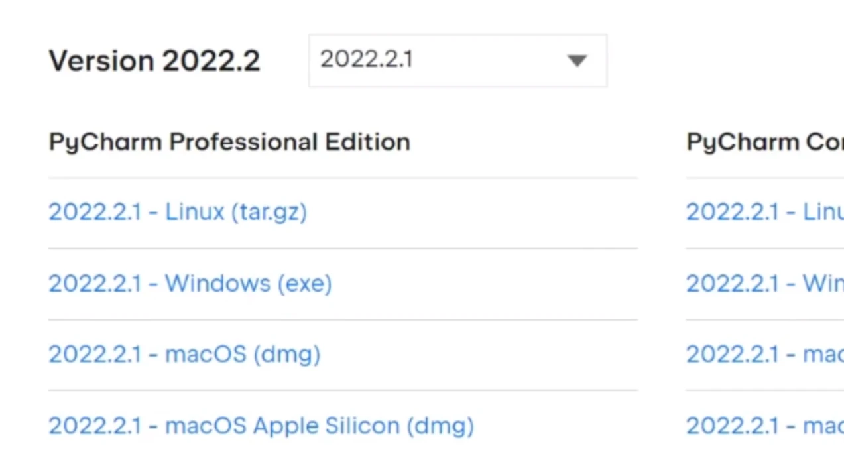Open Community Edition macOS link in third row
The height and width of the screenshot is (458, 844).
764,354
